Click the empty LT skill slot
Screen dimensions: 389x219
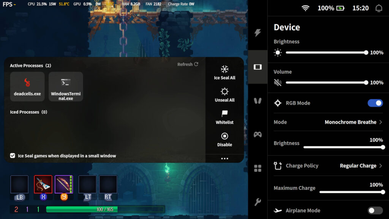tap(87, 184)
